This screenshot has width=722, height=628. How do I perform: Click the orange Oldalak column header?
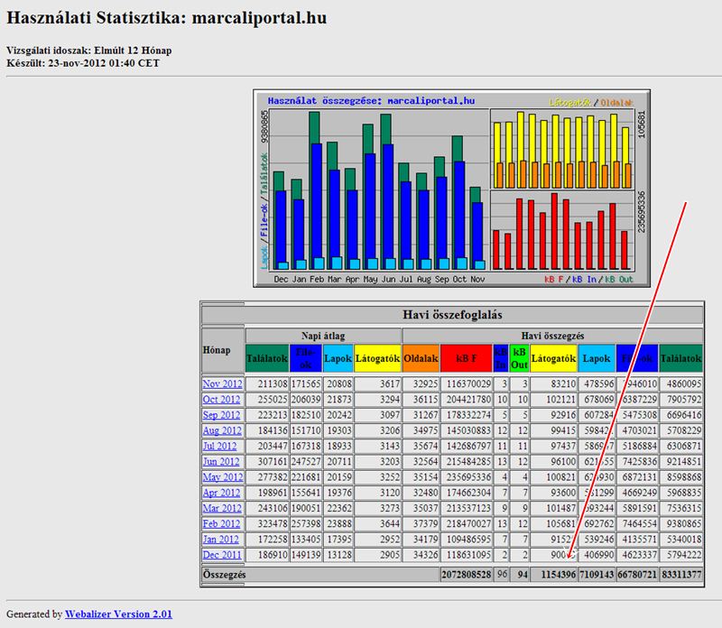click(421, 358)
